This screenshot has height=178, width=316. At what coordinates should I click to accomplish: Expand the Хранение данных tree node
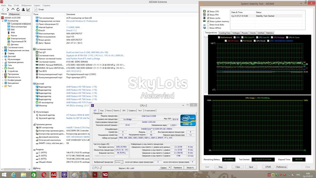coord(3,62)
